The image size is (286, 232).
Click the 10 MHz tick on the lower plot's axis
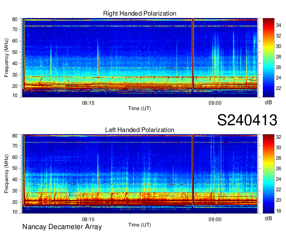tap(15, 212)
